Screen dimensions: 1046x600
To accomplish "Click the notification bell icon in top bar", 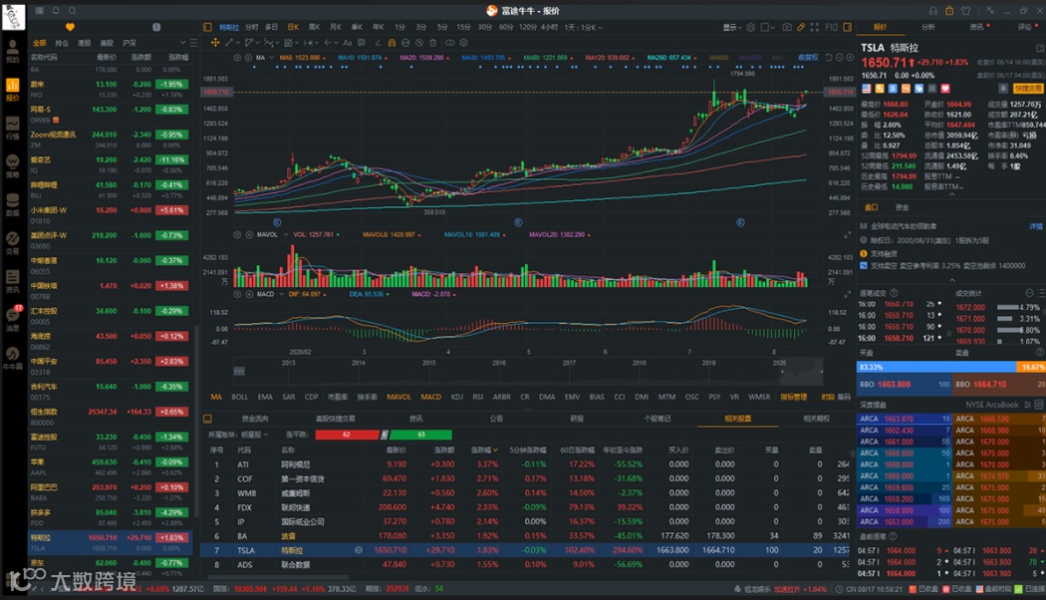I will 56,11.
